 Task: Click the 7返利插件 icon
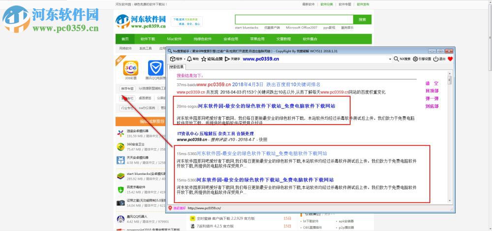pyautogui.click(x=193, y=226)
